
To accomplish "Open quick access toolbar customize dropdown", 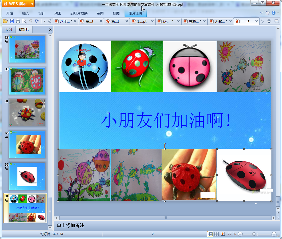I will pos(44,21).
